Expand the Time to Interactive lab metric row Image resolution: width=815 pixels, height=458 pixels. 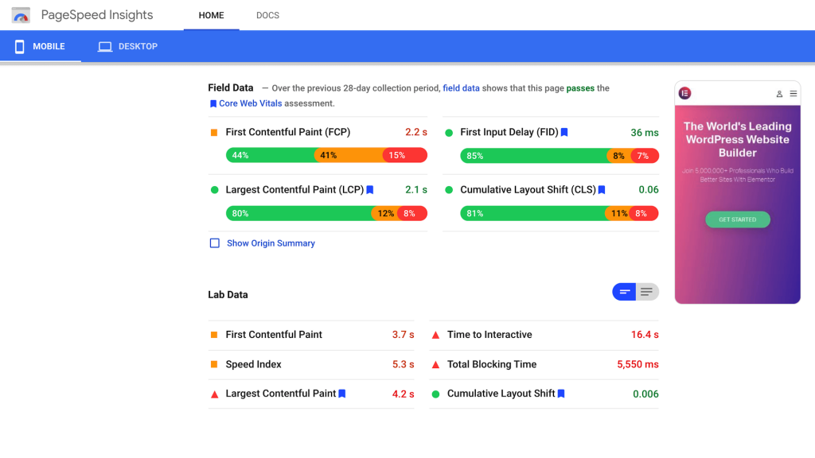[x=544, y=335]
